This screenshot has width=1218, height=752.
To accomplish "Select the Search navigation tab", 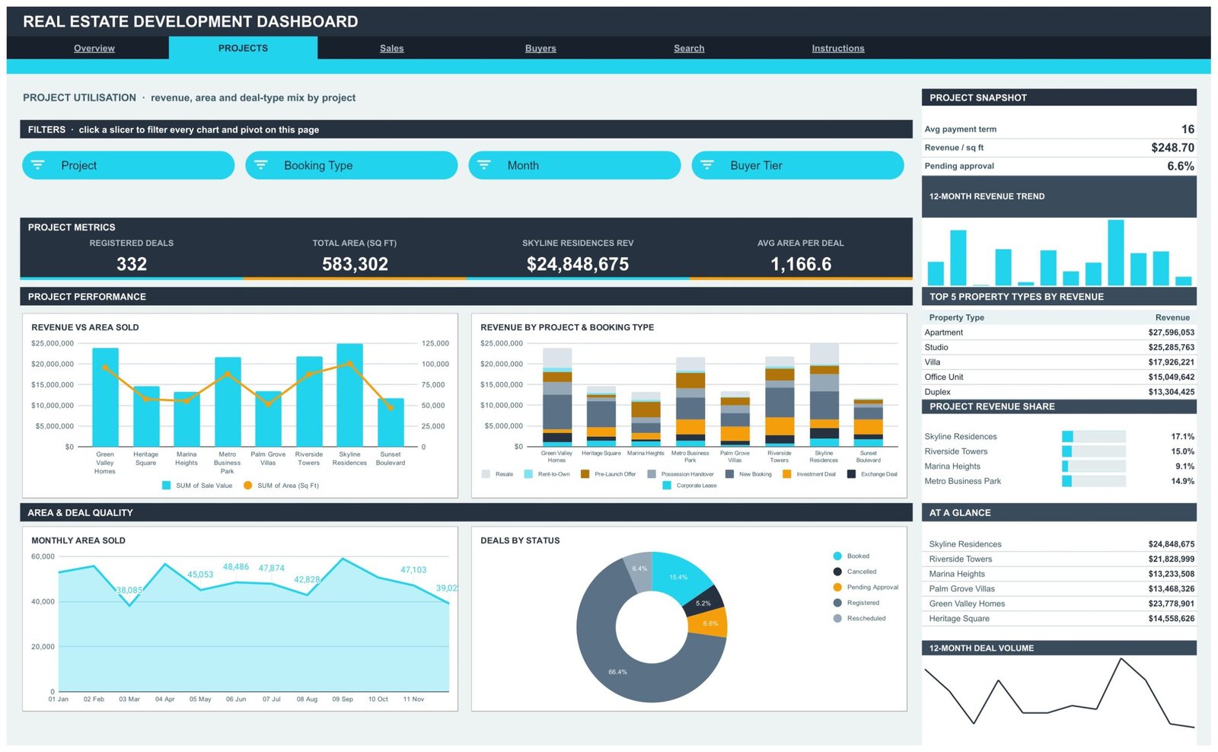I will [689, 48].
